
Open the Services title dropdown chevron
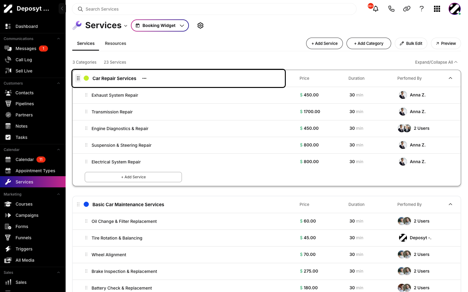[125, 26]
